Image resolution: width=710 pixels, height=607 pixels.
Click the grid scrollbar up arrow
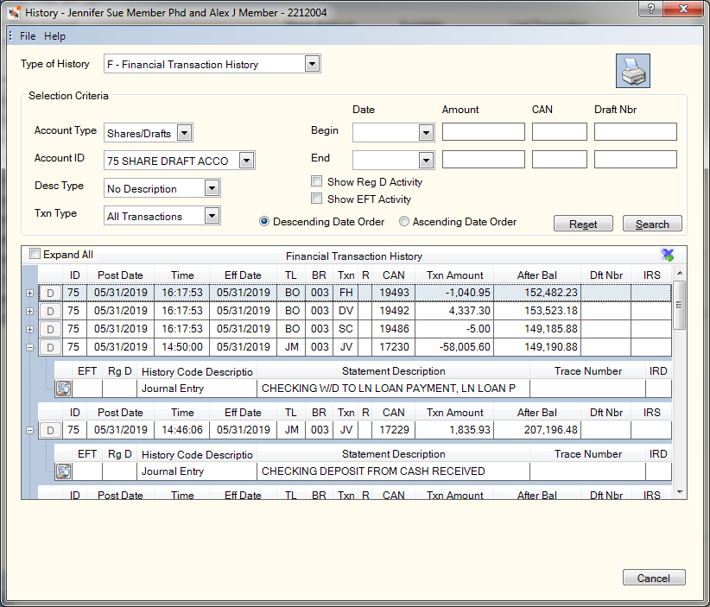pos(679,274)
